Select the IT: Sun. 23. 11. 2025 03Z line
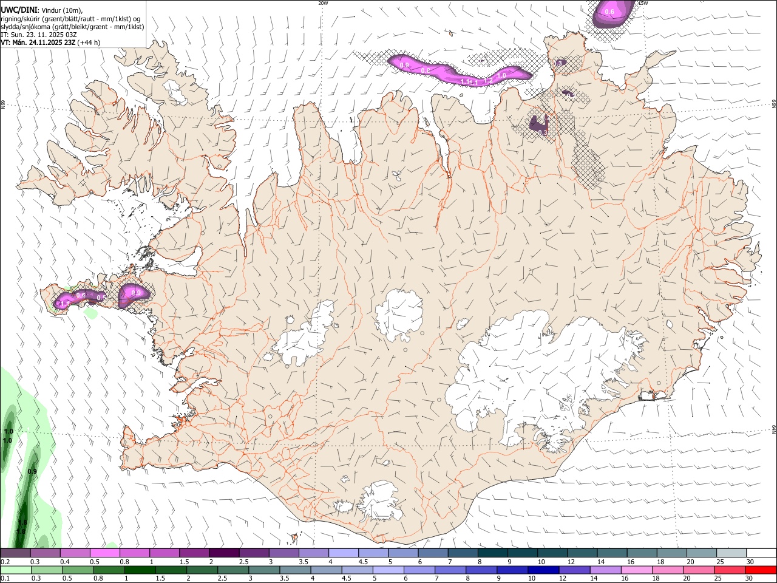777x583 pixels. point(39,35)
